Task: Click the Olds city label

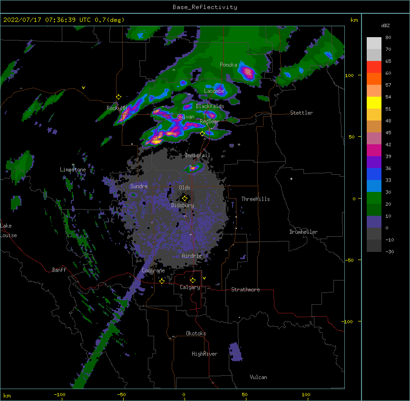Action: pos(185,188)
